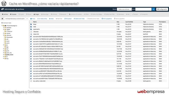Click the blogs folder icon

pos(31,24)
